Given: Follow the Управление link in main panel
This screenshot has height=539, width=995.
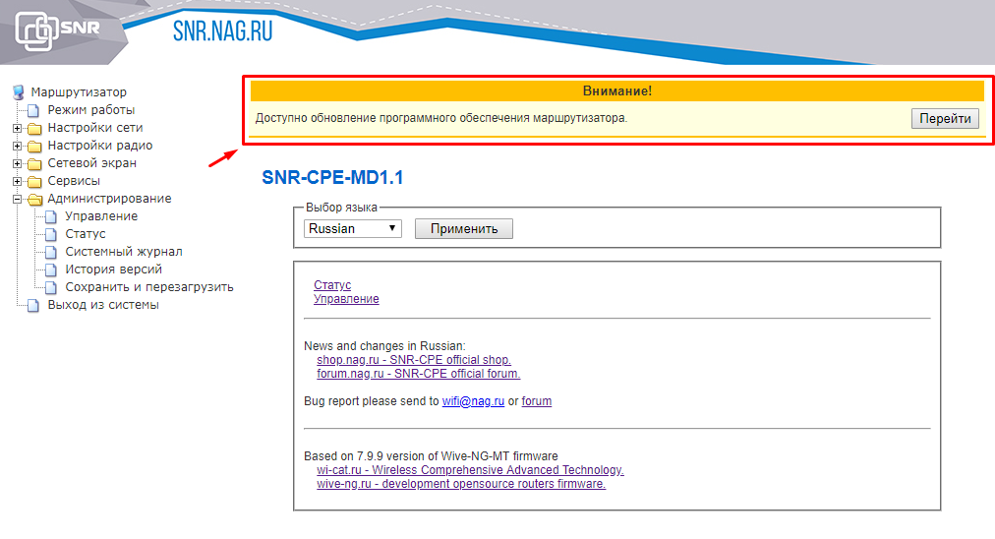Looking at the screenshot, I should [346, 299].
